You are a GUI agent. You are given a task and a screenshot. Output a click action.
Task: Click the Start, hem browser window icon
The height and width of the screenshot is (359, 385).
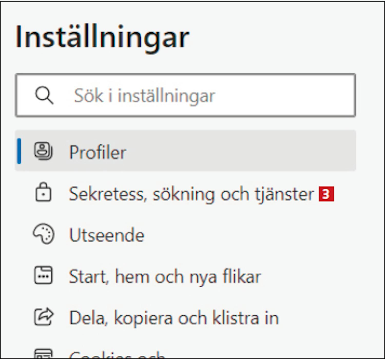coord(43,276)
